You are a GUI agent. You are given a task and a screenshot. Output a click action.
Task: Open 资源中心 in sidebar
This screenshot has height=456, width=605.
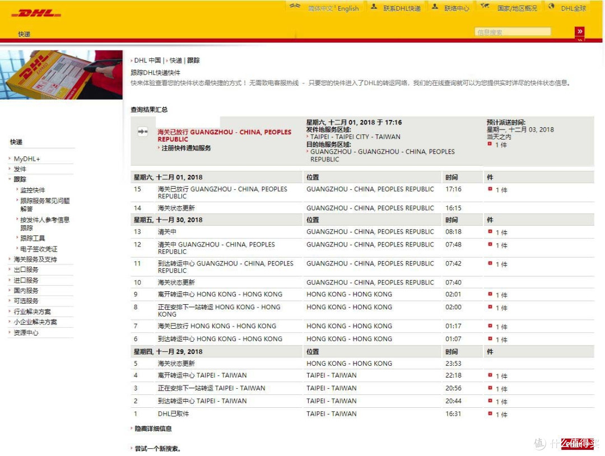point(26,332)
